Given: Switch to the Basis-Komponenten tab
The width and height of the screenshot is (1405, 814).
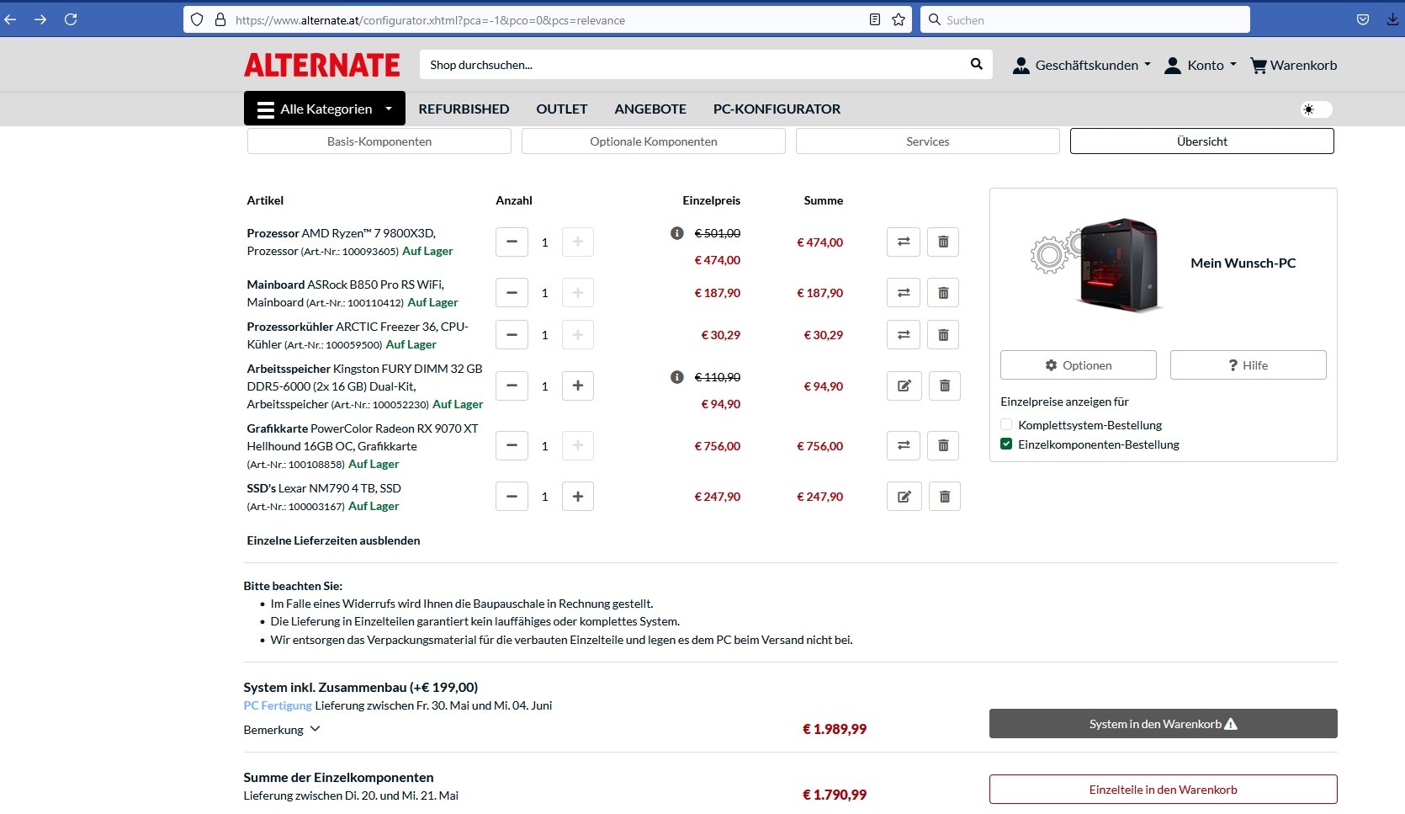Looking at the screenshot, I should pyautogui.click(x=379, y=141).
